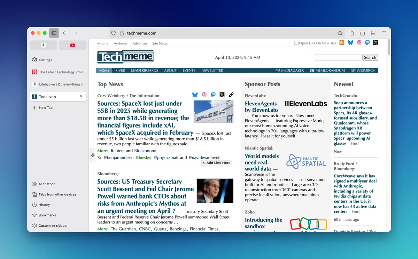Share the SpaceX story on X
Screen dimensions: 418x259
[x=222, y=95]
